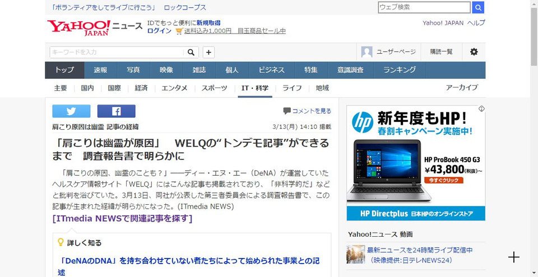Screen dimensions: 538x277
Task: Focus the ウェブ検索 search field
Action: click(424, 7)
